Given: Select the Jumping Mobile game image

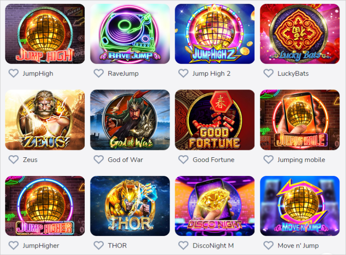Looking at the screenshot, I should pyautogui.click(x=300, y=120).
